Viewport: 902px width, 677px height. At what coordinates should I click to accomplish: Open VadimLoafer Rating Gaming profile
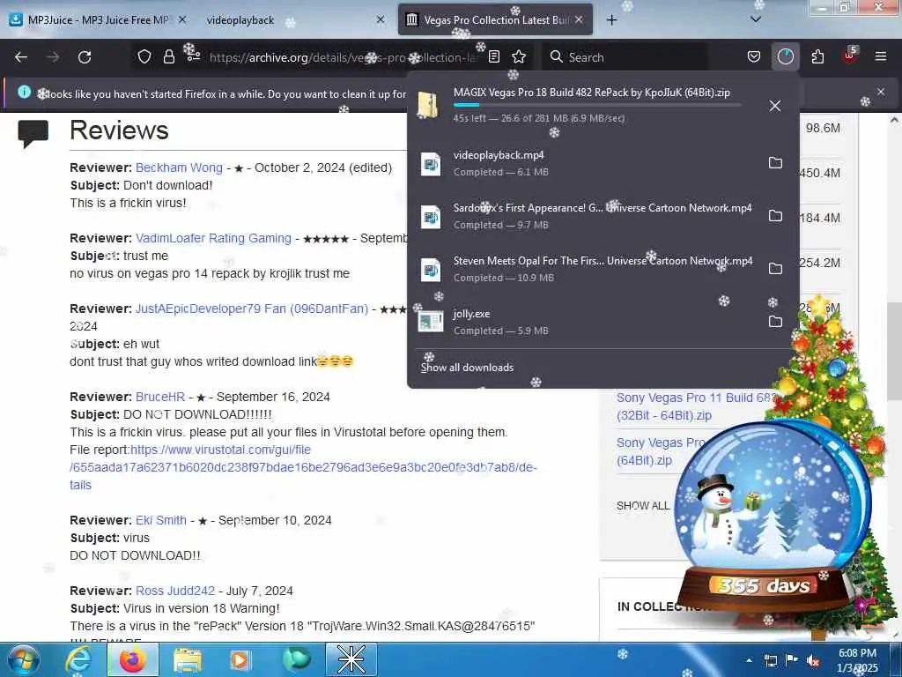213,238
